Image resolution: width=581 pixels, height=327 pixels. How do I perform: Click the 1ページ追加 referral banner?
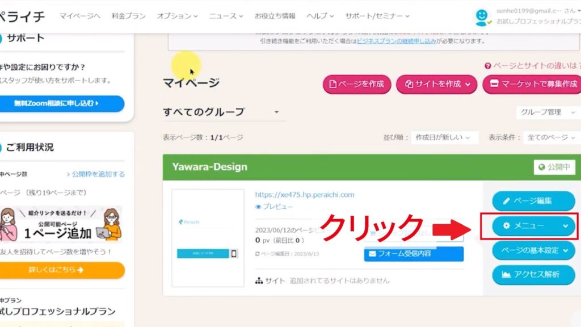click(x=61, y=224)
